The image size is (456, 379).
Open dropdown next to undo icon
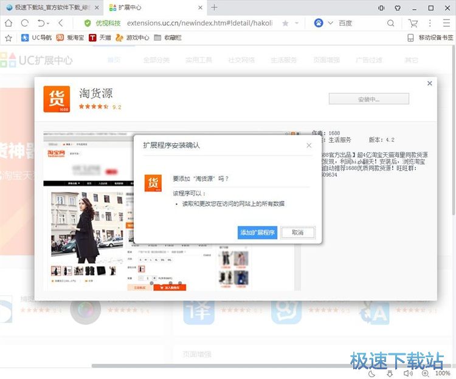click(x=48, y=23)
